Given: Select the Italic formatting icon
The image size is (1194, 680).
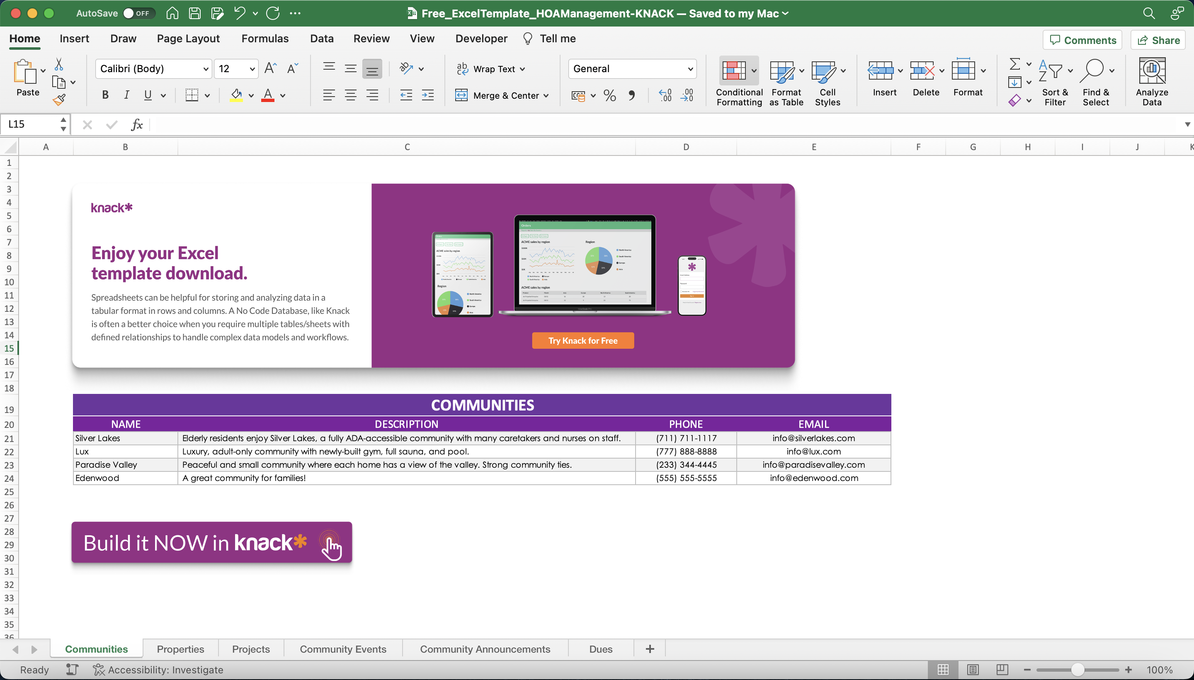Looking at the screenshot, I should tap(126, 95).
